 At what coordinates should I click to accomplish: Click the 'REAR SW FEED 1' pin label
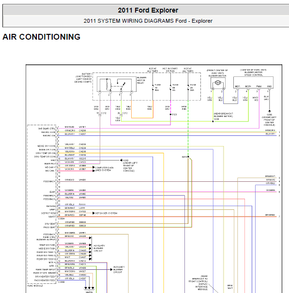[46, 252]
